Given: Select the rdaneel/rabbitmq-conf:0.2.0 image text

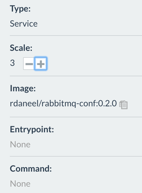Looking at the screenshot, I should [x=63, y=103].
